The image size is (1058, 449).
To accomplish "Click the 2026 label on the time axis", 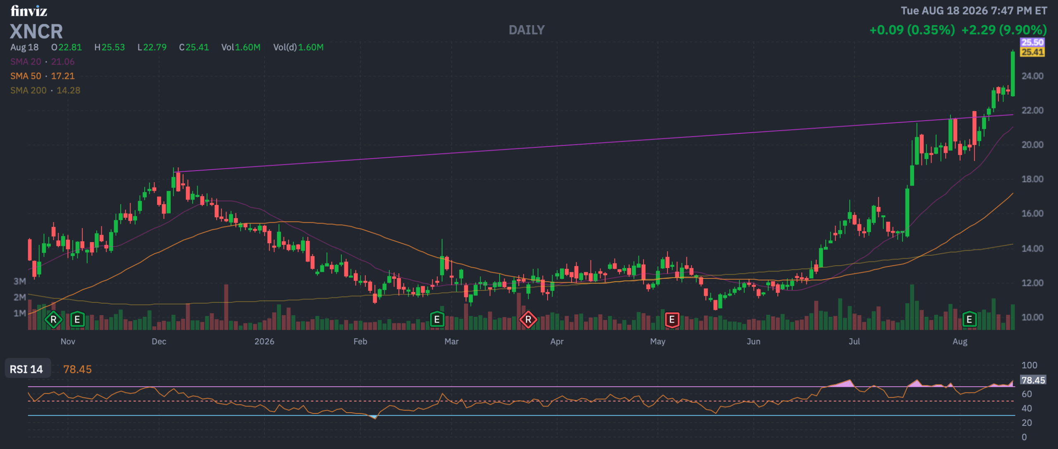I will point(264,342).
